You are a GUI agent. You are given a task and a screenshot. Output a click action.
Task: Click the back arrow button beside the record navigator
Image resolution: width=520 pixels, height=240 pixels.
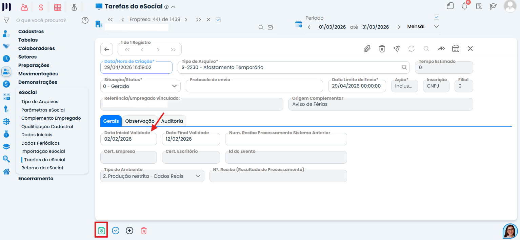coord(106,49)
